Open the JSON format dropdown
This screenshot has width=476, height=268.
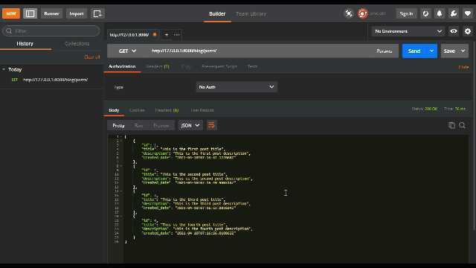190,126
